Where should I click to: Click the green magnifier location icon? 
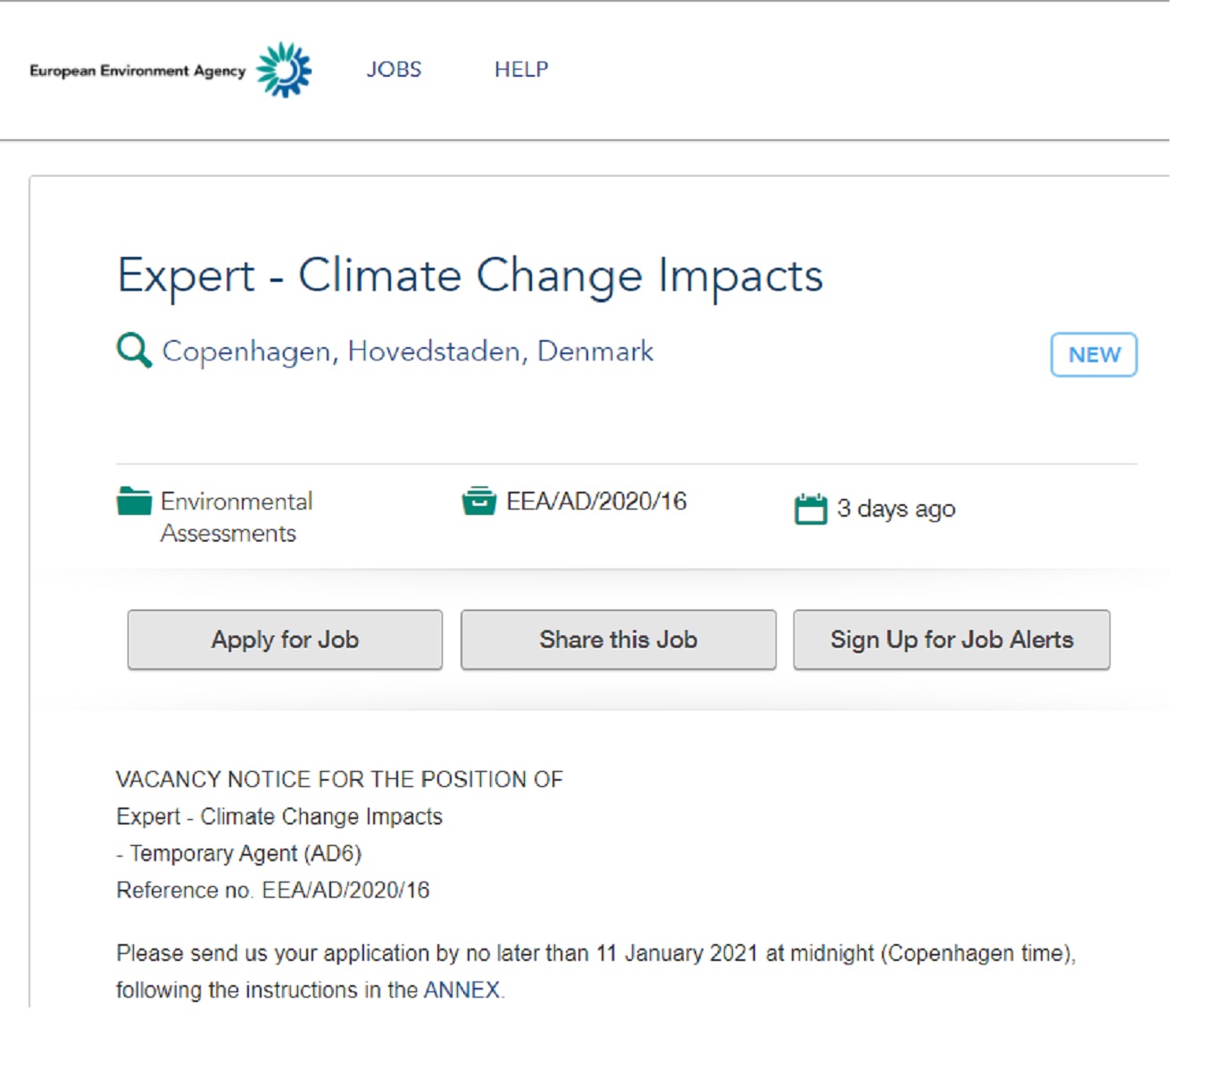(134, 350)
